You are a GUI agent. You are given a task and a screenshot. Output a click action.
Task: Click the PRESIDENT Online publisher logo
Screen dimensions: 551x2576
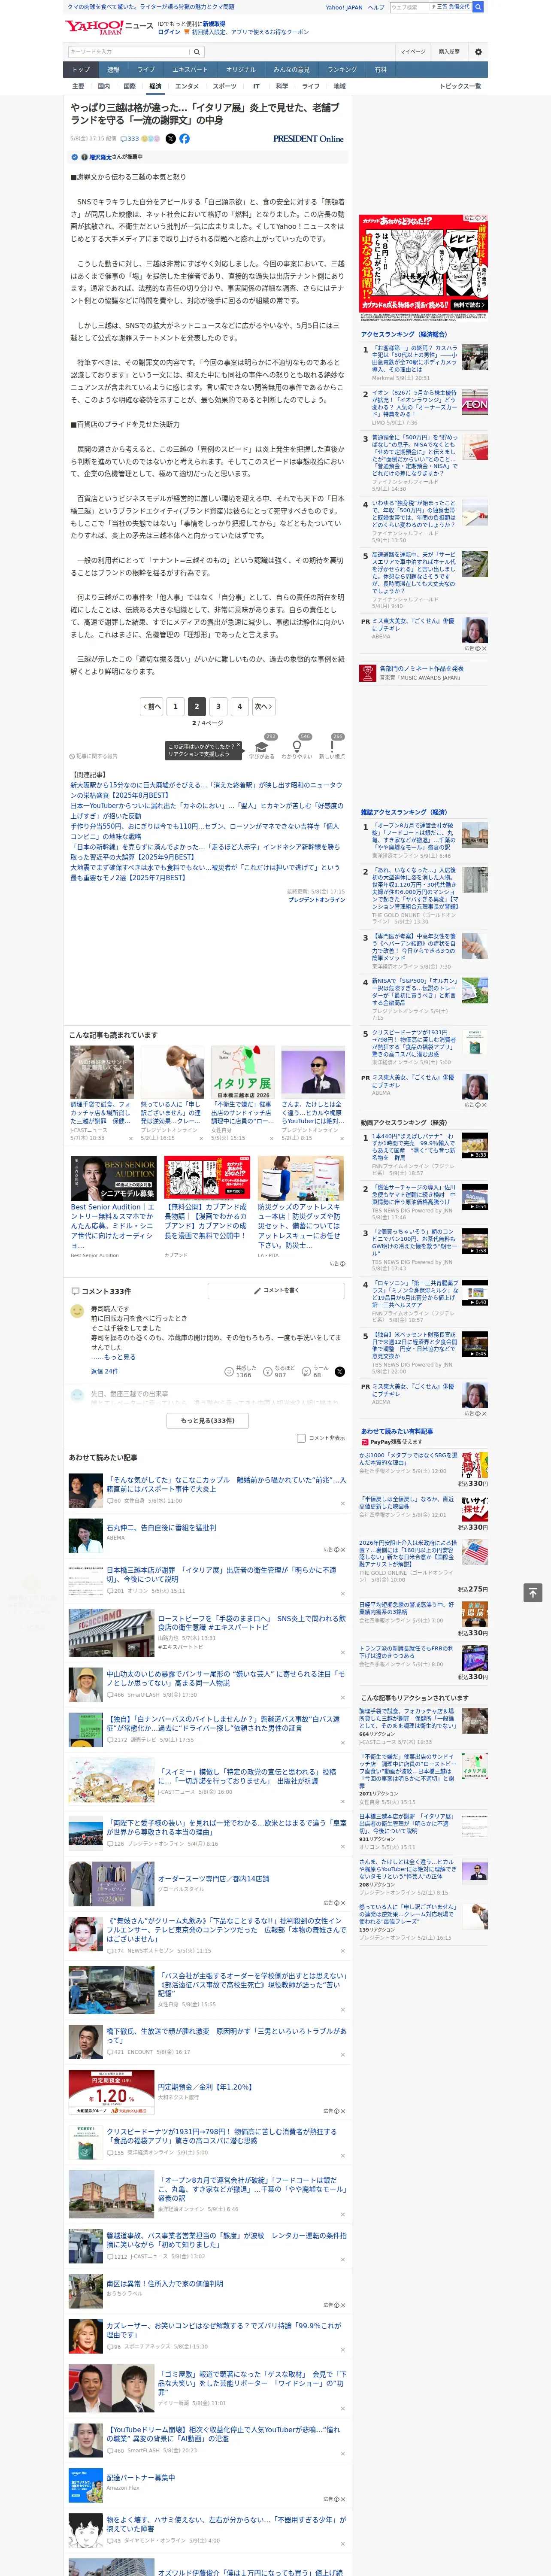[308, 139]
